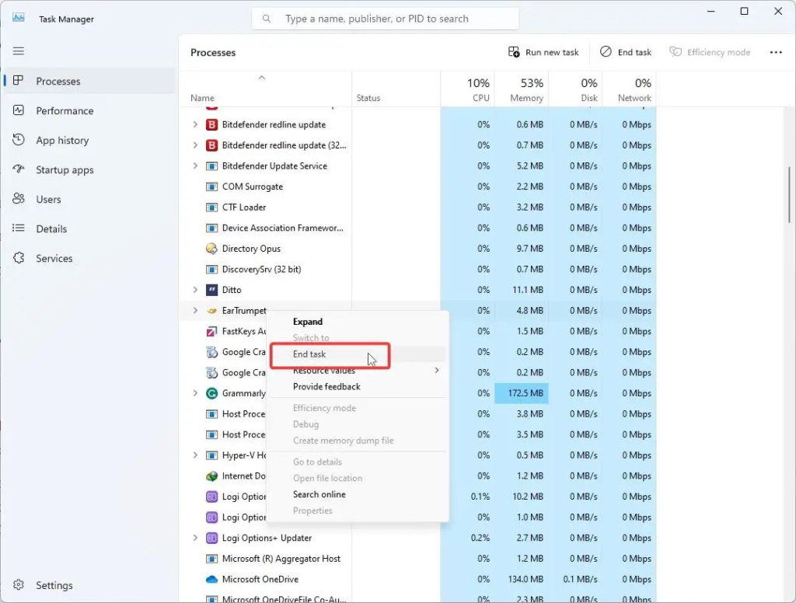Screen dimensions: 796x603
Task: Click the Grammarly green icon
Action: click(x=211, y=393)
